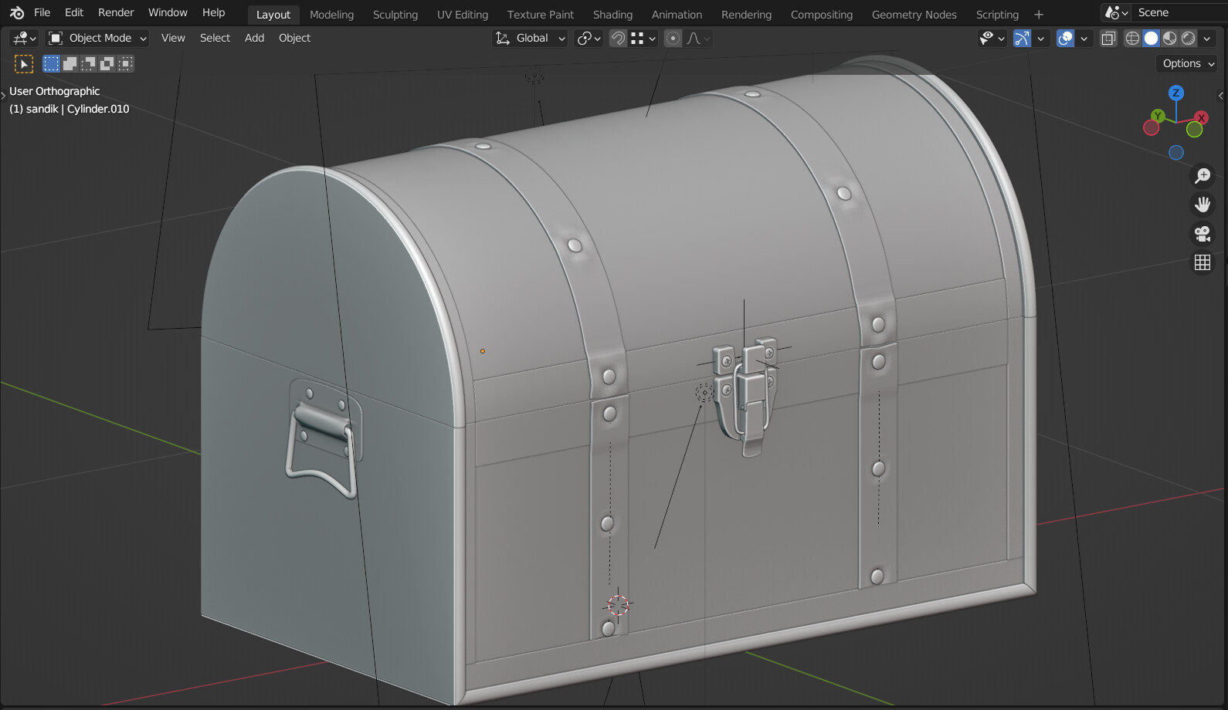
Task: Add a new workspace with plus button
Action: [1039, 15]
